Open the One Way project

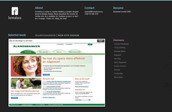pos(117,59)
